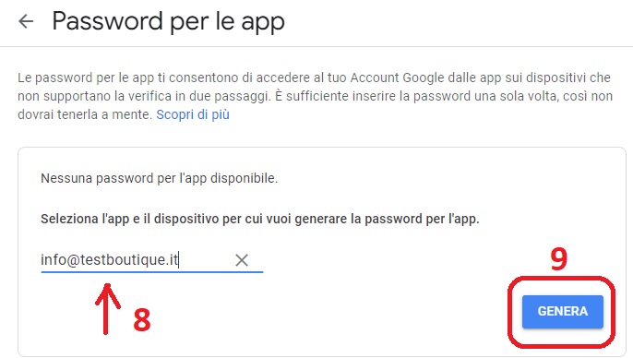Image resolution: width=633 pixels, height=358 pixels.
Task: Click the word info before the @ sign
Action: pos(53,259)
